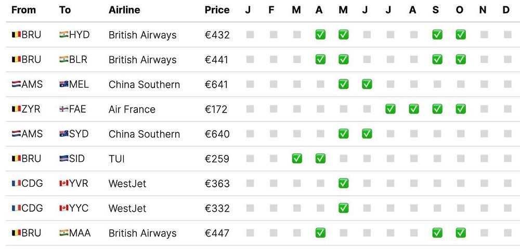520x249 pixels.
Task: Click the Netherlands flag in the AMS–SYD row
Action: (16, 134)
